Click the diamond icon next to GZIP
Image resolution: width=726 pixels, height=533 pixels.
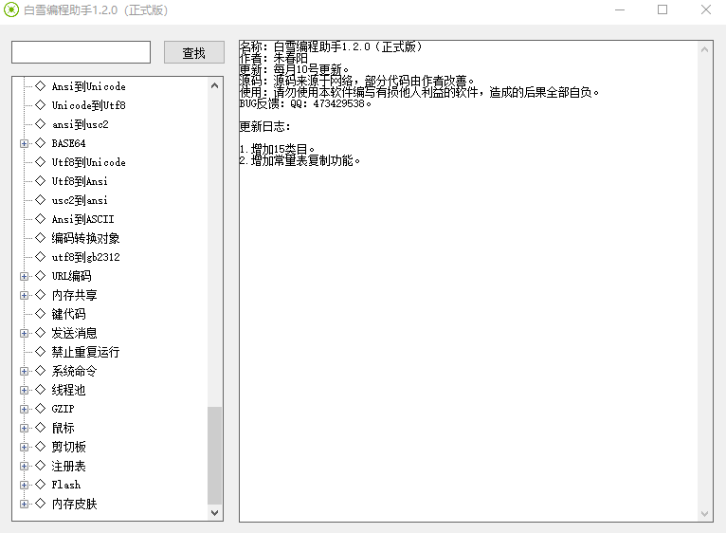pos(40,409)
